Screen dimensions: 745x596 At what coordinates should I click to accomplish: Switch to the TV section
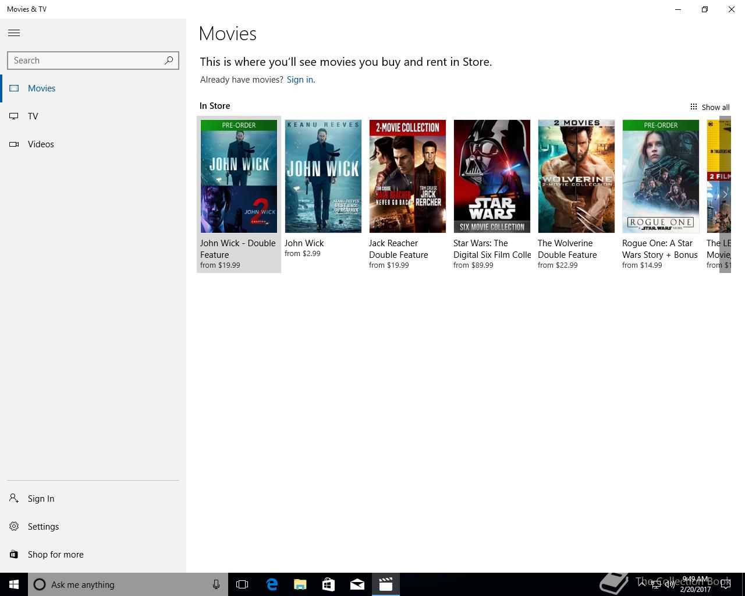[93, 116]
